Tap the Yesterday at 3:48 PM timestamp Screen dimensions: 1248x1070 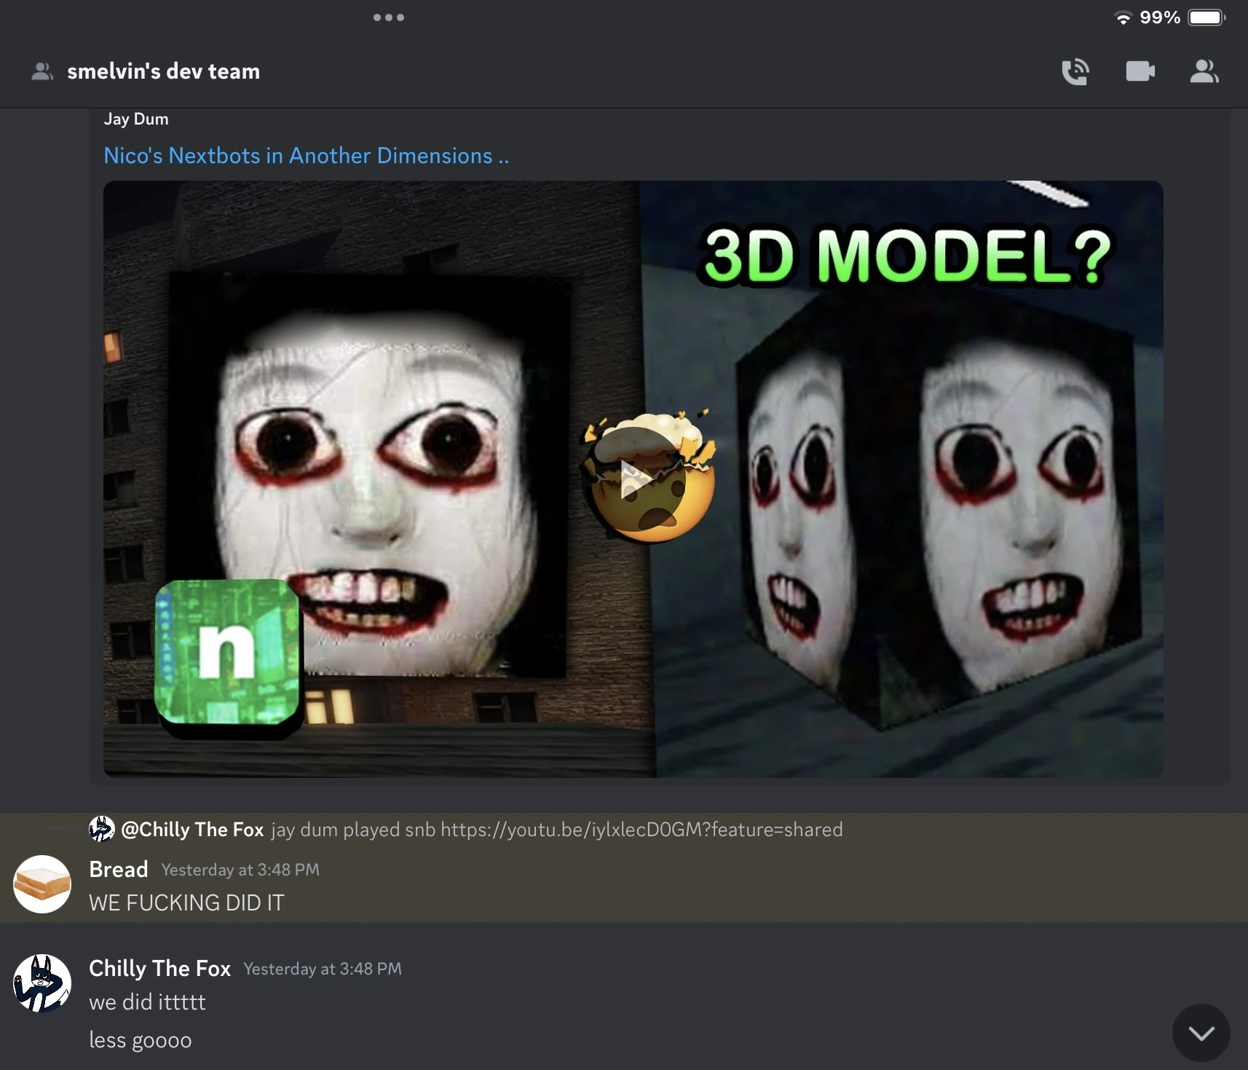239,869
